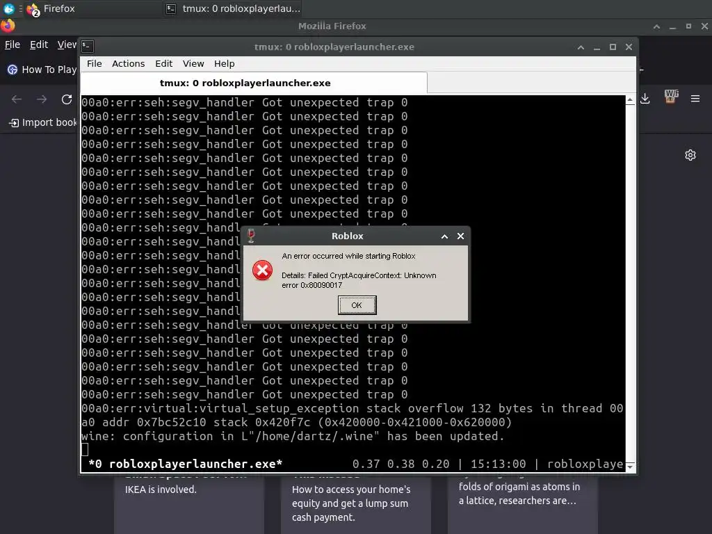Open Firefox File menu
712x534 pixels.
coord(13,44)
